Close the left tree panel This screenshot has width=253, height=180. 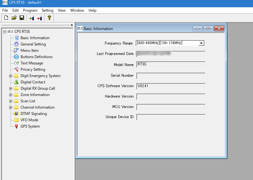tap(71, 25)
